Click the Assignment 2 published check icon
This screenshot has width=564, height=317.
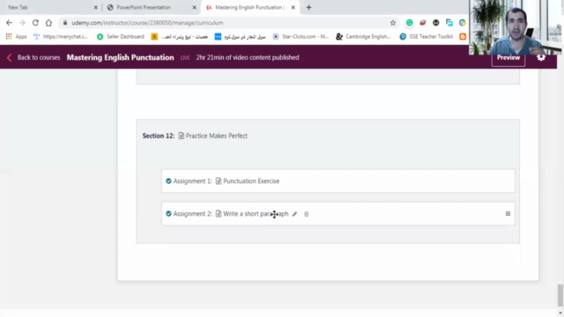(168, 213)
